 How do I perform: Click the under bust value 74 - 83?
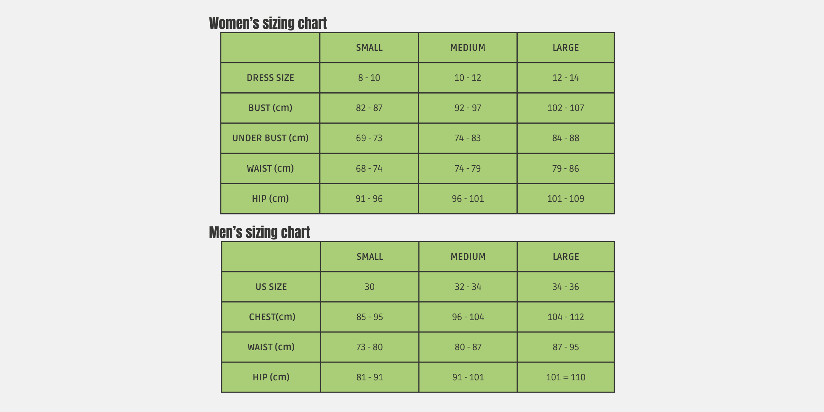point(468,138)
